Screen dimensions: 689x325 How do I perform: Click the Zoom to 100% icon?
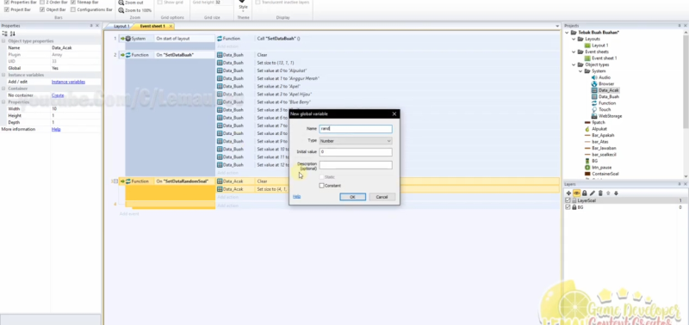121,10
